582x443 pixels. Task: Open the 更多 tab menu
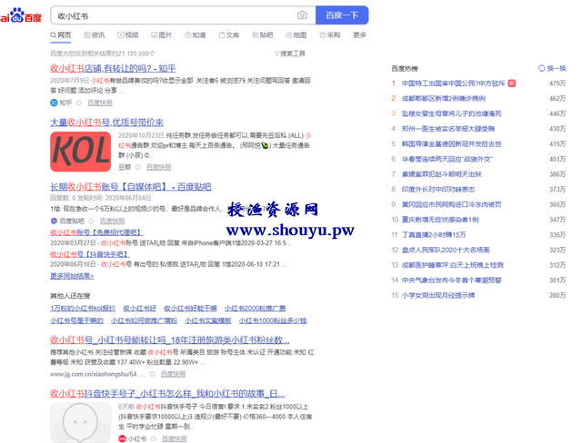point(359,35)
